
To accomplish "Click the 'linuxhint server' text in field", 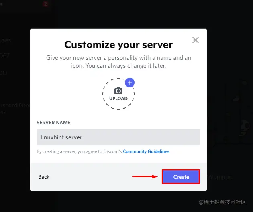I will pyautogui.click(x=61, y=137).
